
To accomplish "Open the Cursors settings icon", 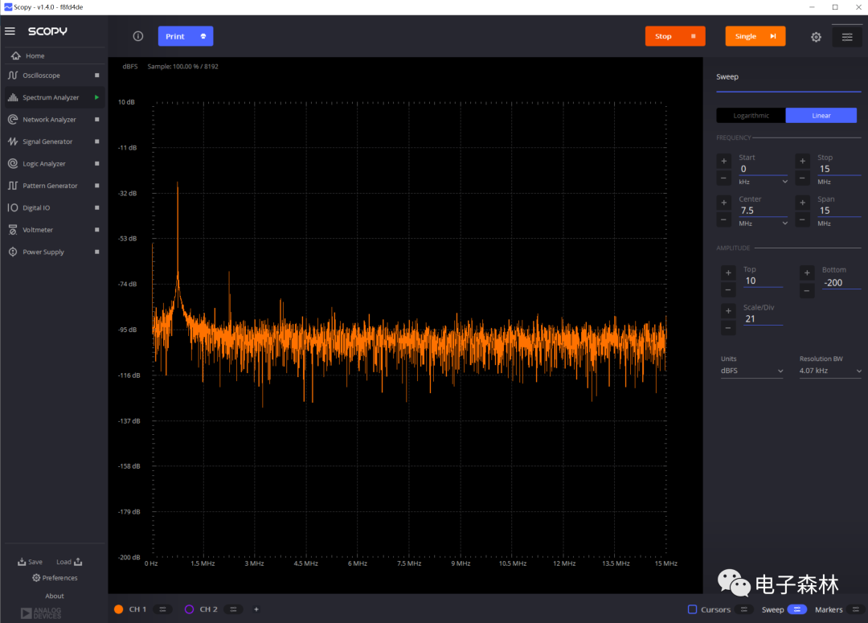I will point(744,609).
